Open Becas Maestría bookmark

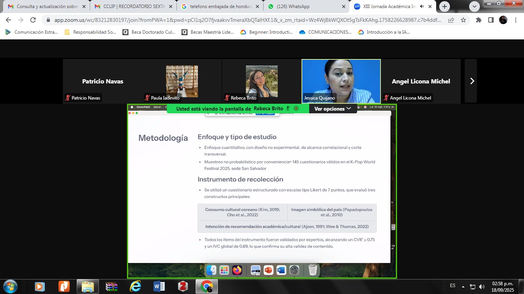pyautogui.click(x=212, y=32)
